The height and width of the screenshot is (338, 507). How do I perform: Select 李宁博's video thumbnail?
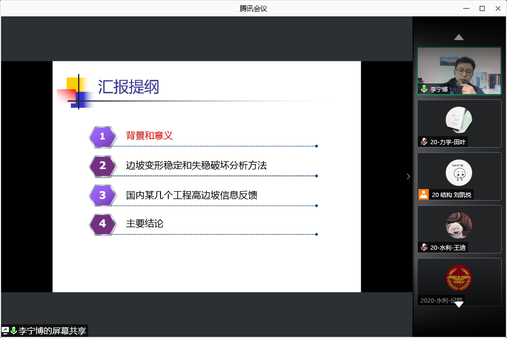(458, 71)
